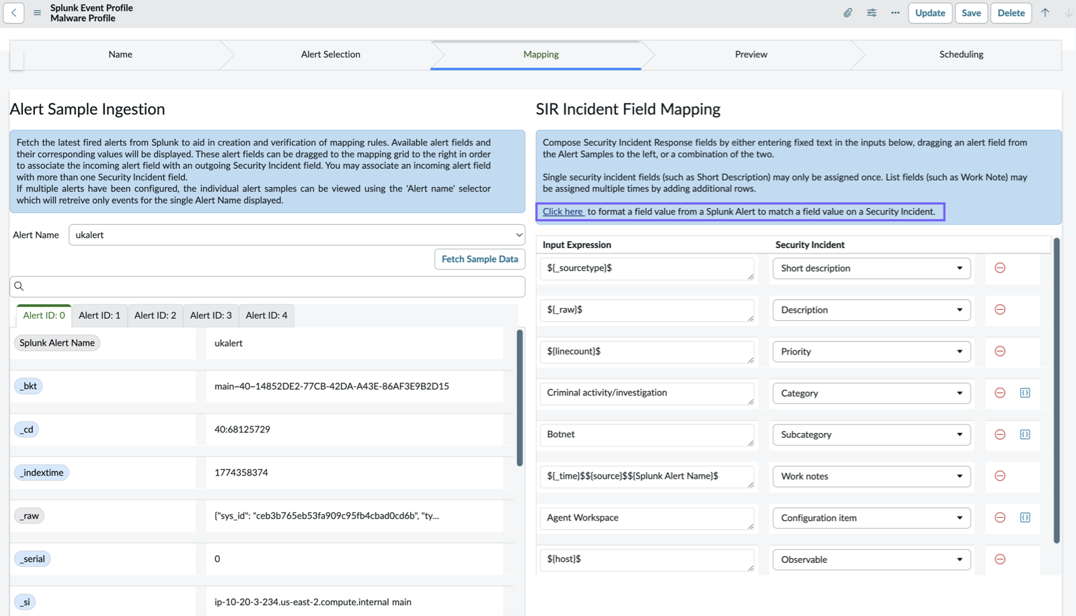Click Fetch Sample Data button
Image resolution: width=1076 pixels, height=616 pixels.
(479, 259)
